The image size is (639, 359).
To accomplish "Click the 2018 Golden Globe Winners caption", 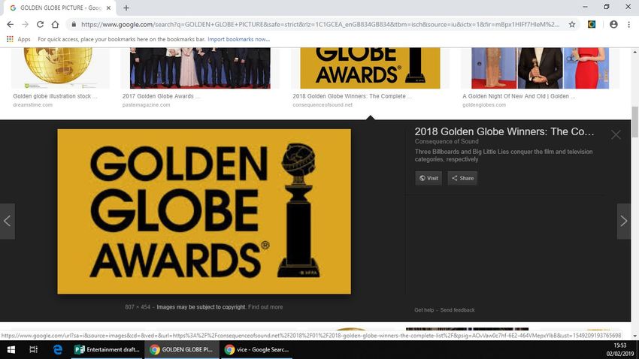I will coord(352,96).
